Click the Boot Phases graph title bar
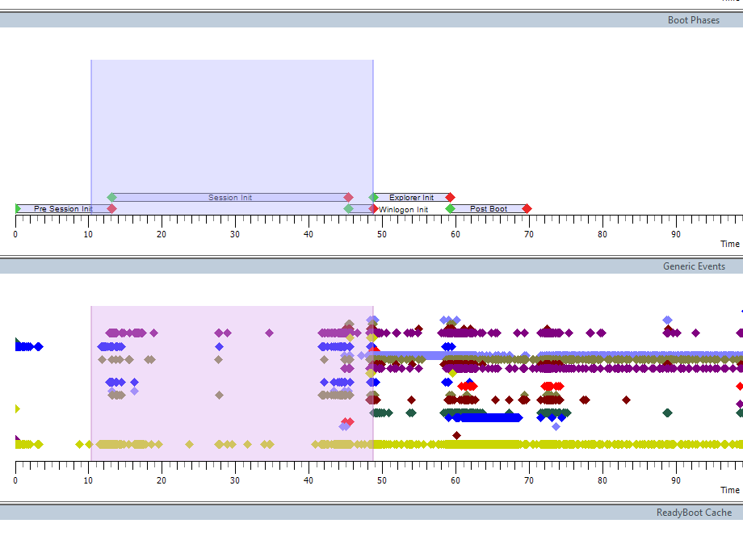The image size is (743, 536). click(x=371, y=20)
